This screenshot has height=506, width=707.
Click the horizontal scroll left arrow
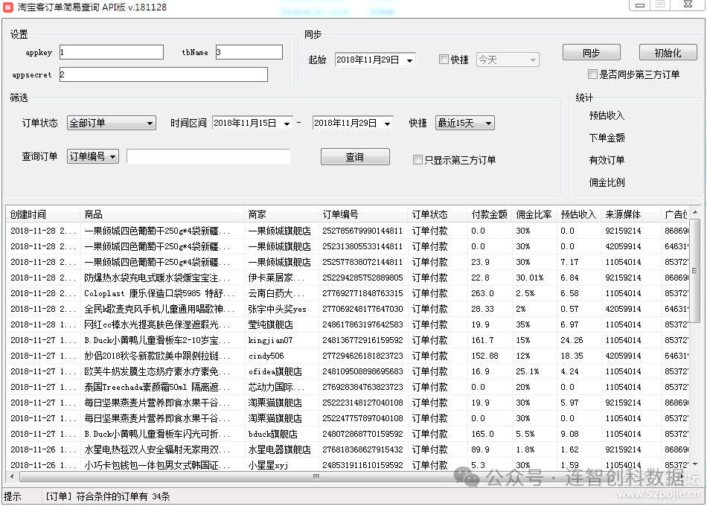12,476
